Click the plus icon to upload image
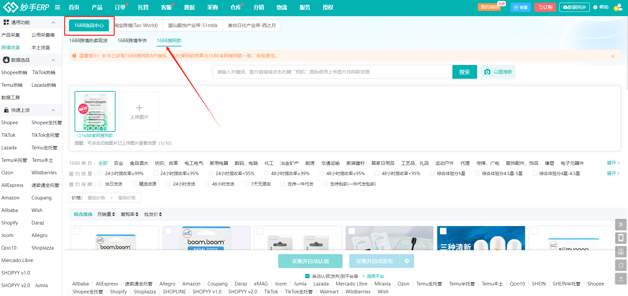This screenshot has height=296, width=628. click(139, 108)
